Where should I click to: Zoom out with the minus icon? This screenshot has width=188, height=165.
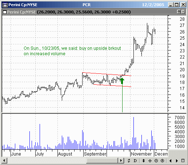(x=156, y=161)
